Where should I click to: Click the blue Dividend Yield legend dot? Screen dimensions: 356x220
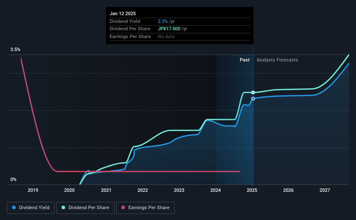[x=14, y=207]
